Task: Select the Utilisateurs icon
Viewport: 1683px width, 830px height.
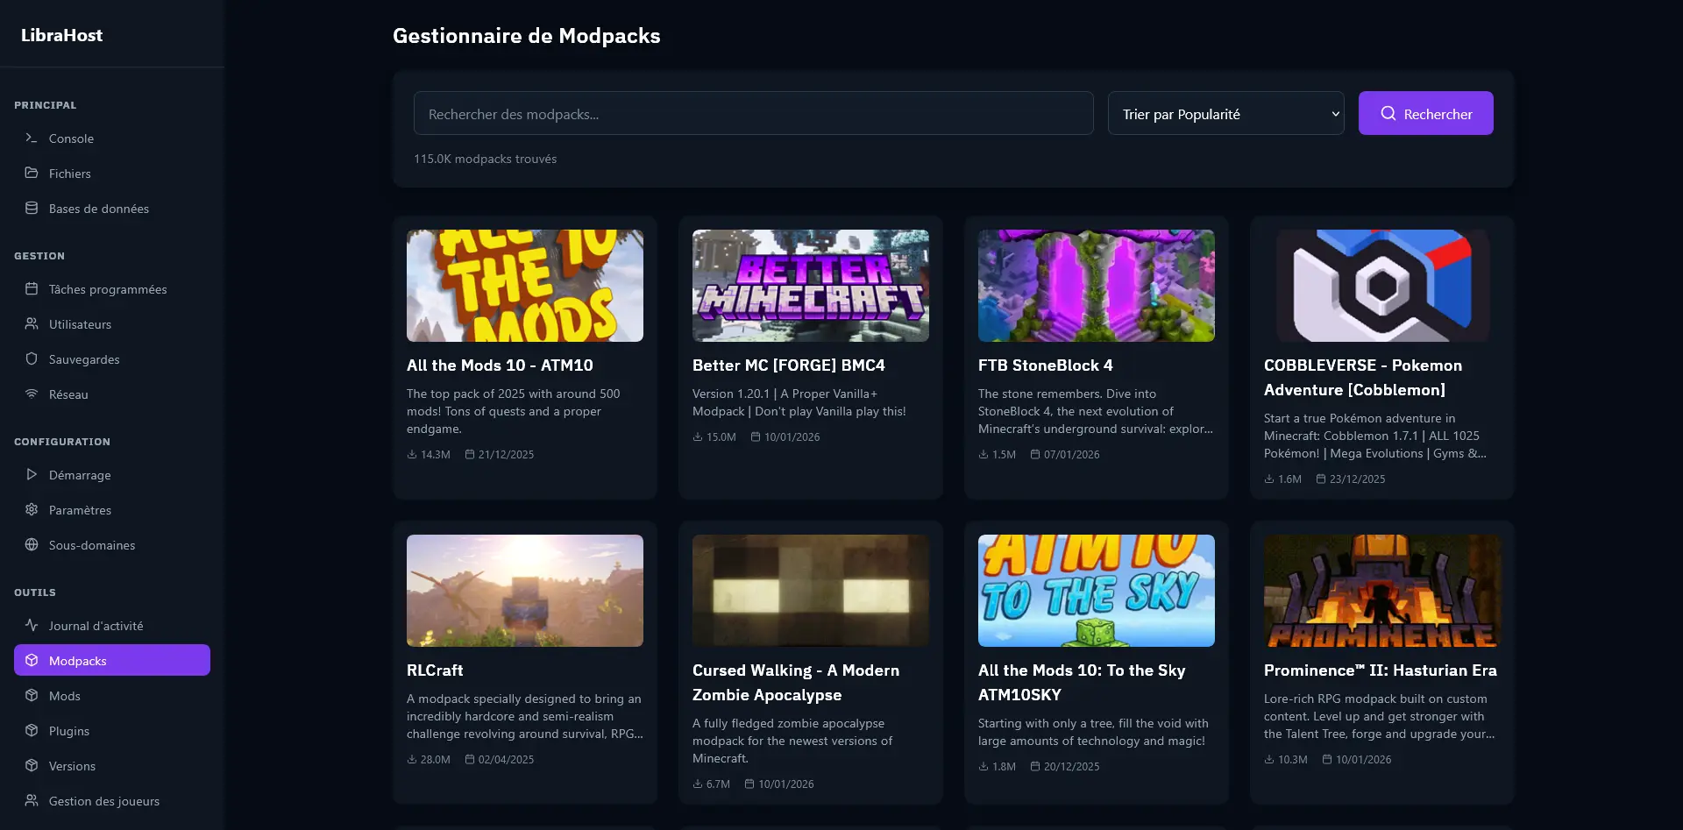Action: pos(30,324)
